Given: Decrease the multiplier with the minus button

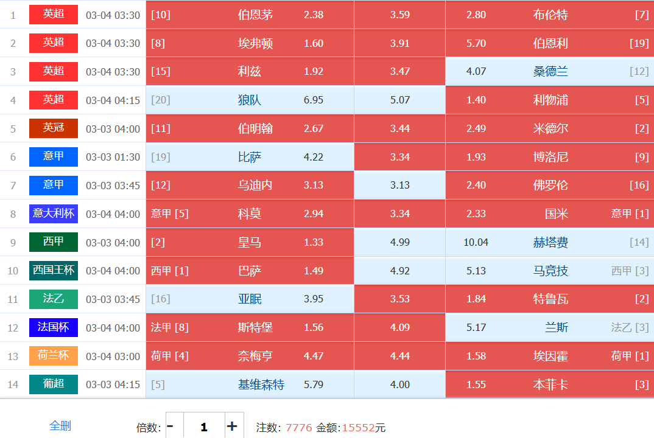Looking at the screenshot, I should 171,426.
